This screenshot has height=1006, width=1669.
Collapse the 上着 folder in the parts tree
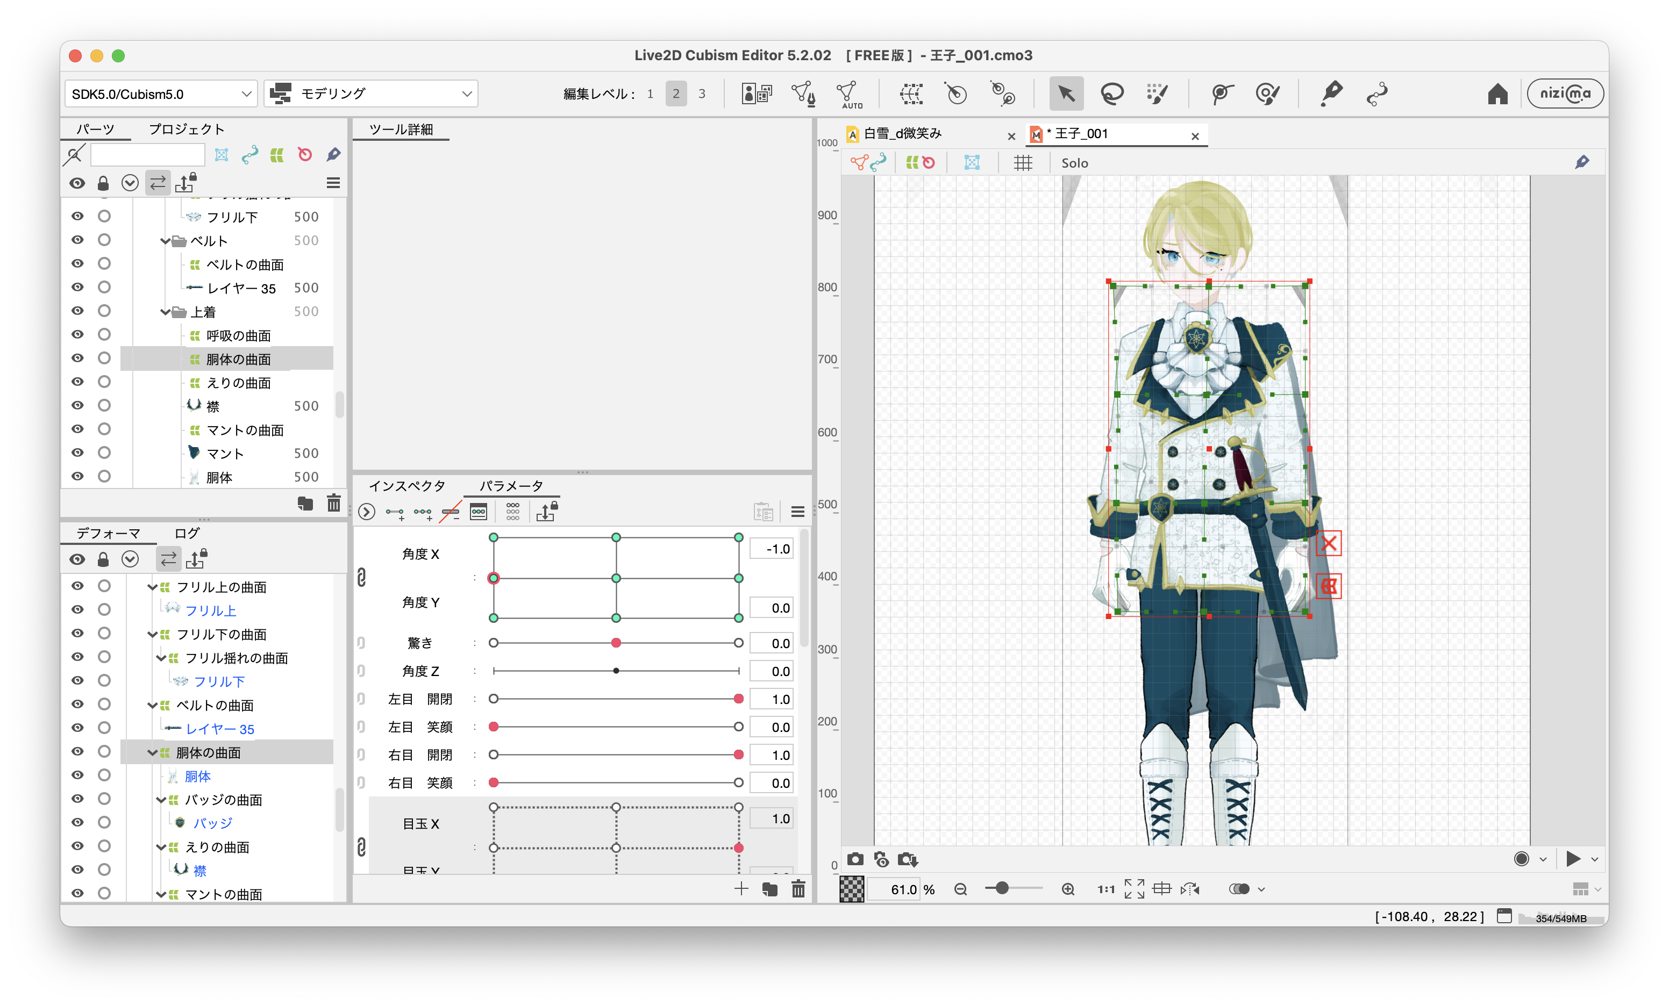click(165, 312)
